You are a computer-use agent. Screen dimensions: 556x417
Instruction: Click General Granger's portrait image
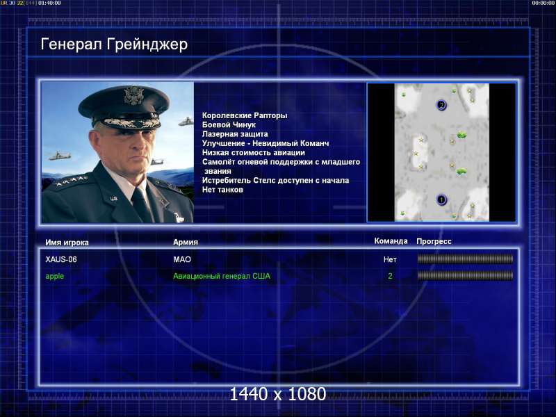coord(117,152)
